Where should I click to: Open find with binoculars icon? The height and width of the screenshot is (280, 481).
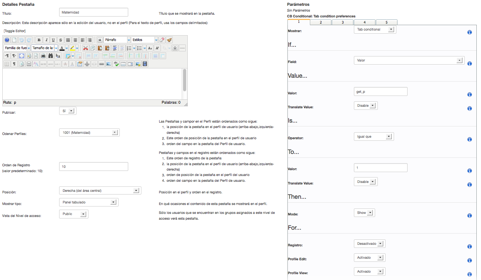pyautogui.click(x=51, y=56)
